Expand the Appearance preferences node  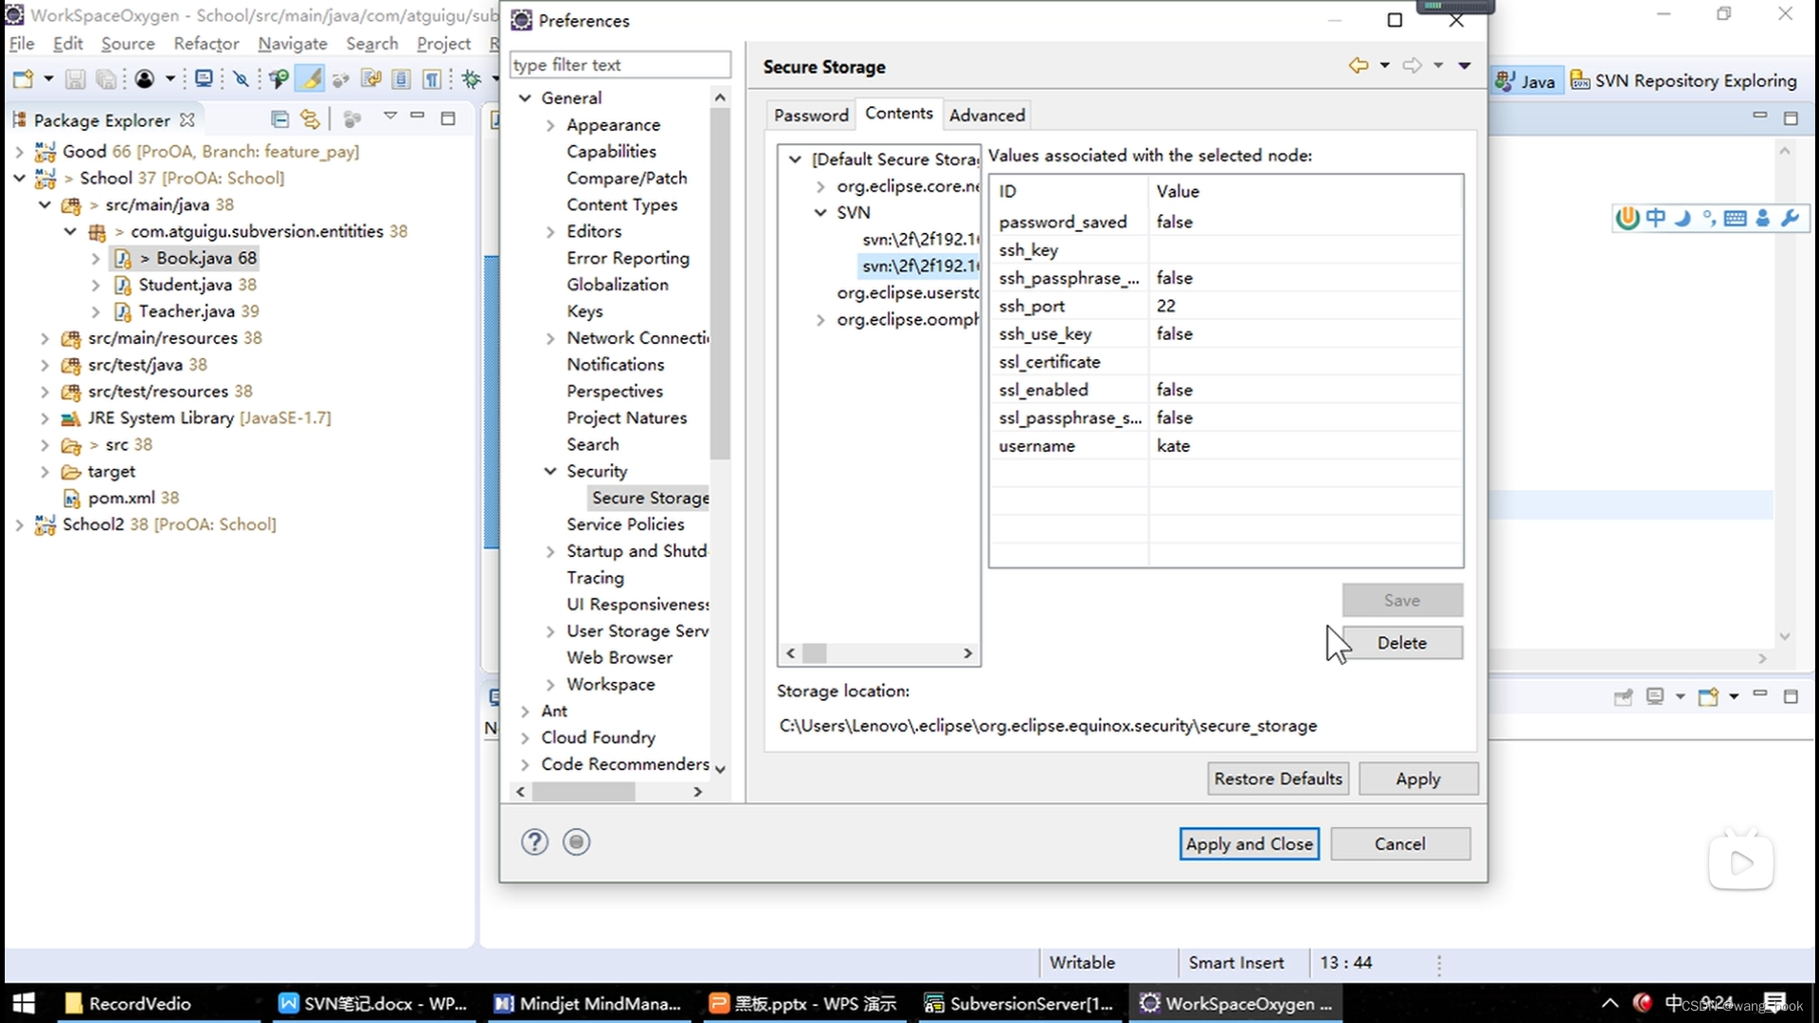[x=550, y=125]
